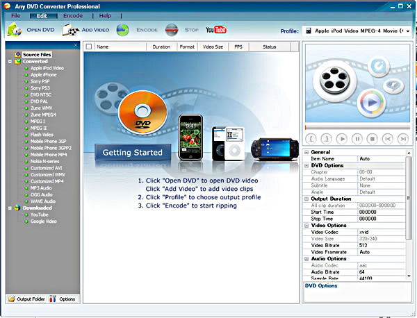Open the Help menu

[105, 15]
